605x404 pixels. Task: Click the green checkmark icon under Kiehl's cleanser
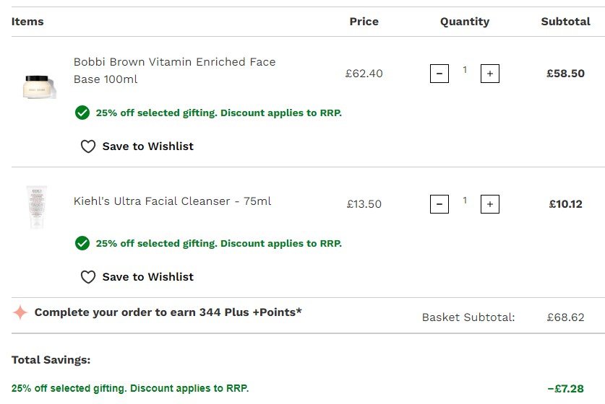pyautogui.click(x=82, y=243)
